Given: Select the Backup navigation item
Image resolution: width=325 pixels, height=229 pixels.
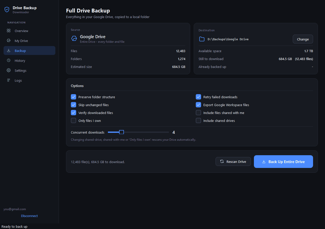Looking at the screenshot, I should point(29,51).
